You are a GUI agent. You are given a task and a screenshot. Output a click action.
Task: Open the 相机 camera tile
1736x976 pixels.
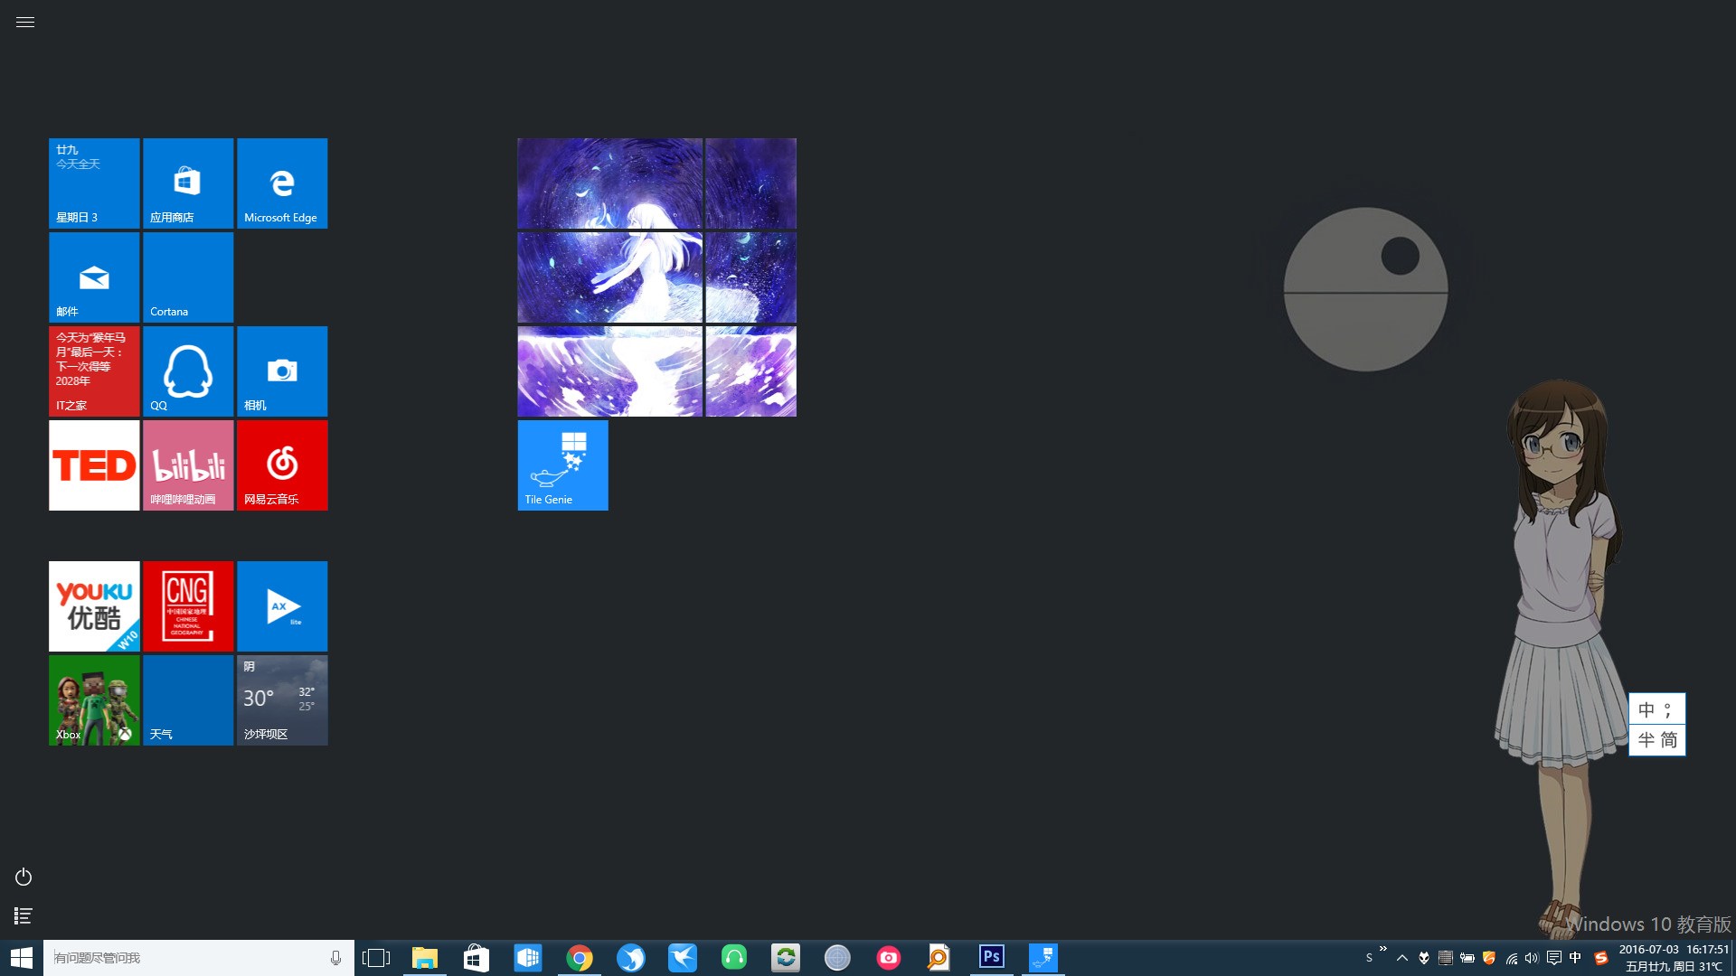click(282, 371)
